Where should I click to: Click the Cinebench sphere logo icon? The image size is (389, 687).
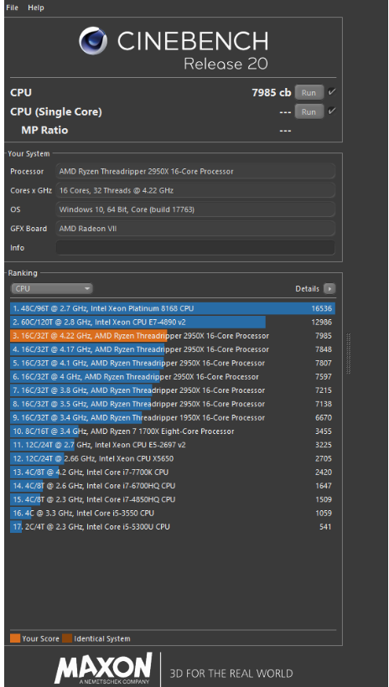[93, 41]
